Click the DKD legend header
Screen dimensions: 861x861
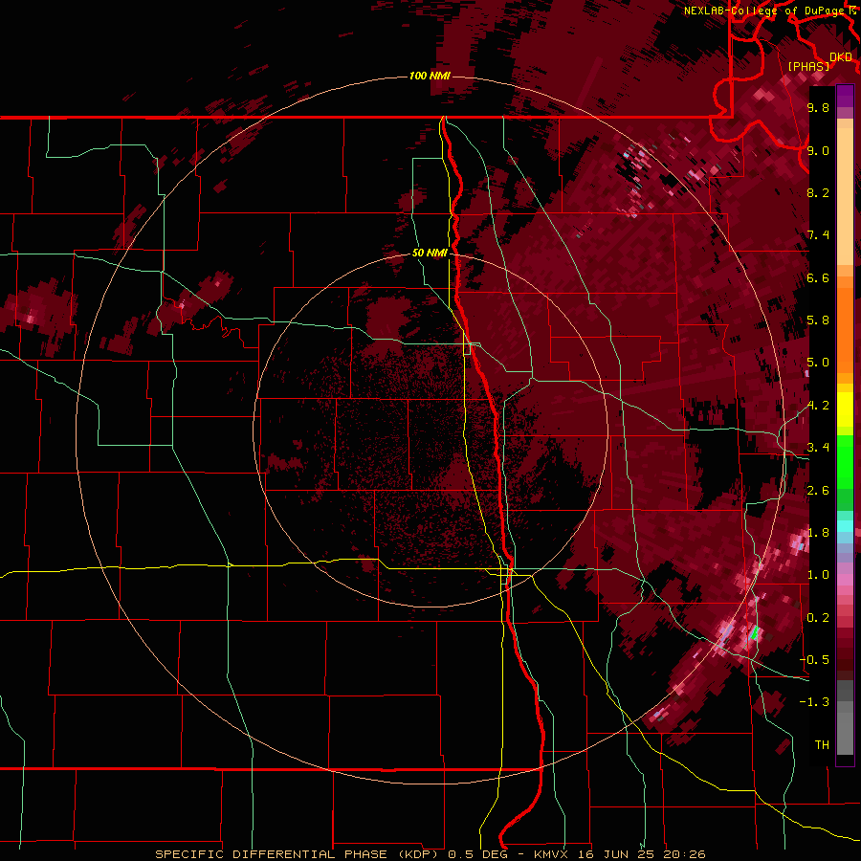point(840,56)
